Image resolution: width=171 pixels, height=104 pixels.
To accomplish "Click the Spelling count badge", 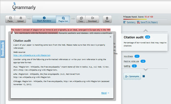I will 134,66.
